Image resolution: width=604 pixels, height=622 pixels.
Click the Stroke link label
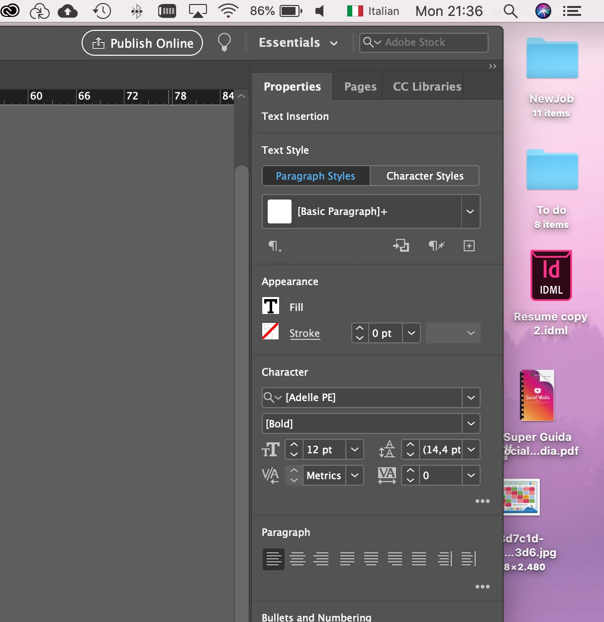pos(304,333)
